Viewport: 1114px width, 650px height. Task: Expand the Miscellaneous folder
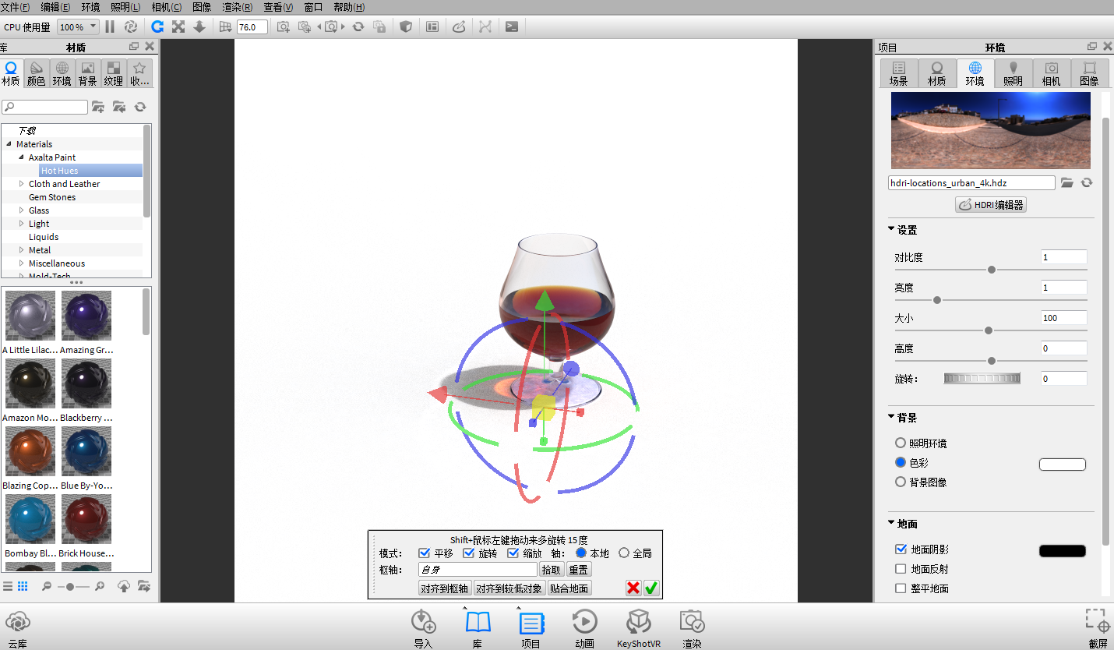pyautogui.click(x=22, y=263)
